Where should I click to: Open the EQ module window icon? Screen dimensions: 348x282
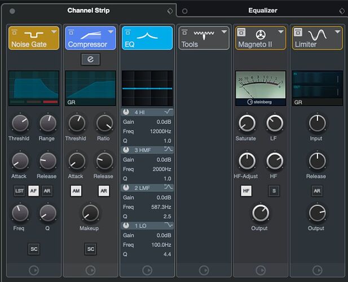point(128,33)
